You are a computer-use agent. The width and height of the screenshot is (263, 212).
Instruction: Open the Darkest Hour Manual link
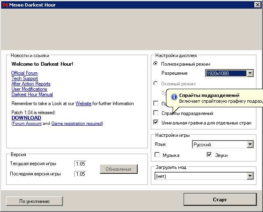click(x=32, y=94)
